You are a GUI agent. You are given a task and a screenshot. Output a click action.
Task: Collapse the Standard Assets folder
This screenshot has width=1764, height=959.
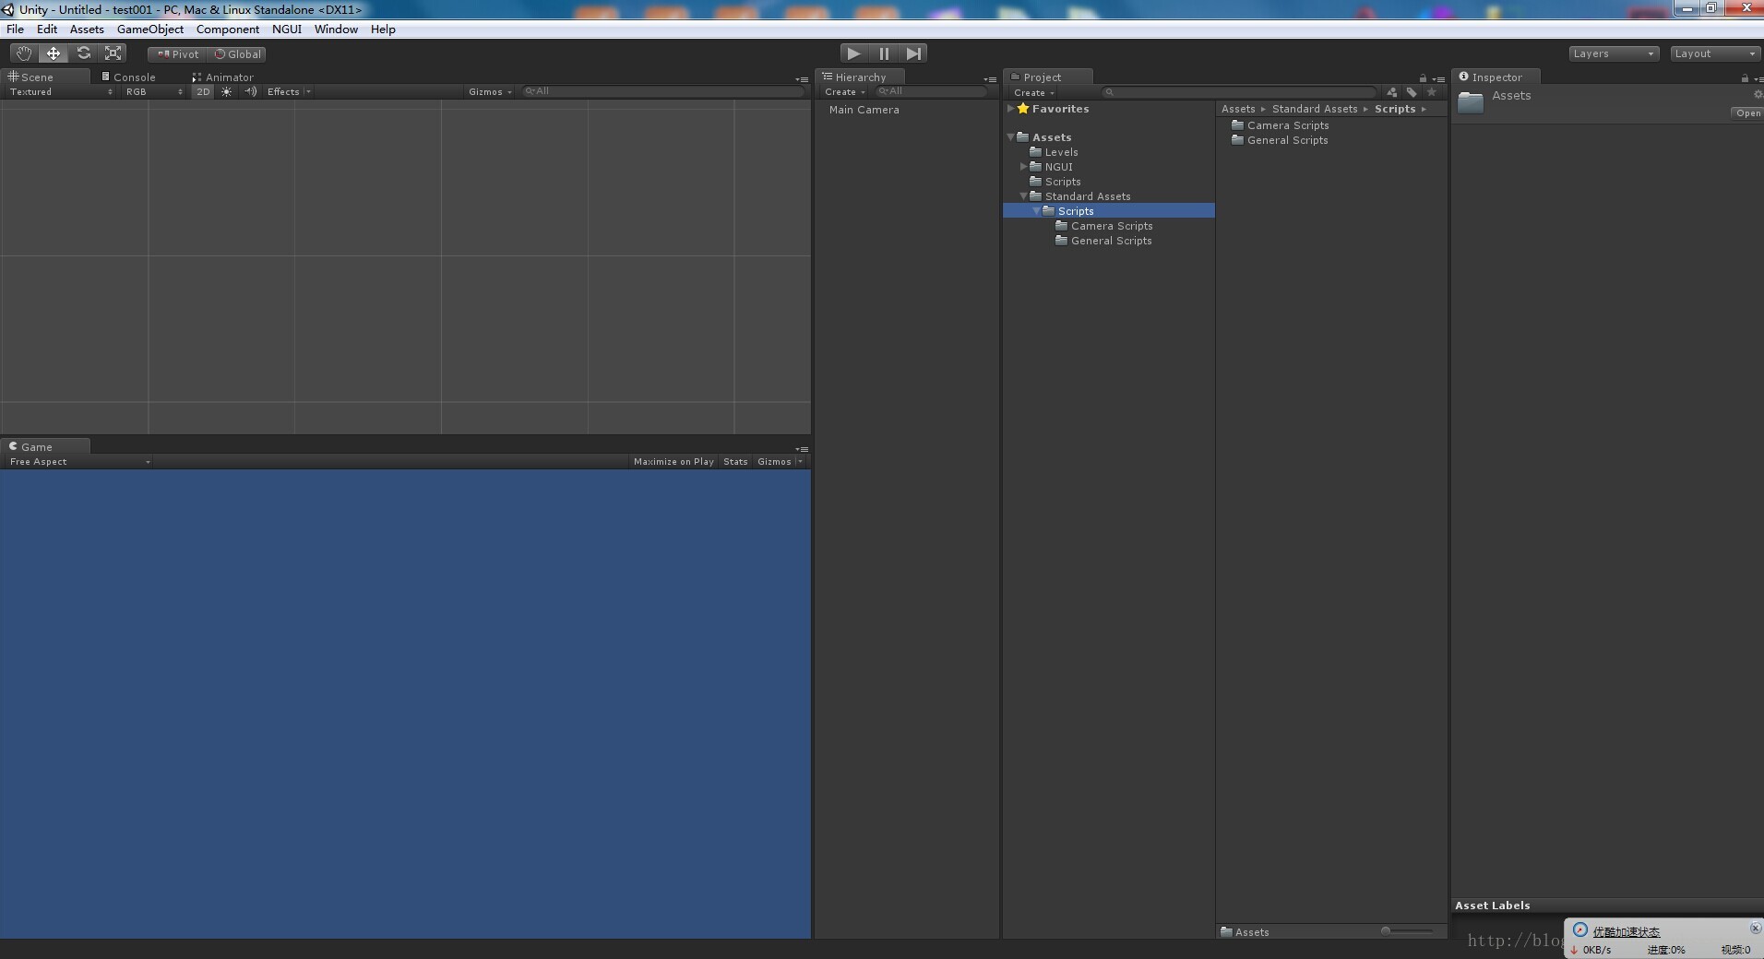tap(1024, 196)
